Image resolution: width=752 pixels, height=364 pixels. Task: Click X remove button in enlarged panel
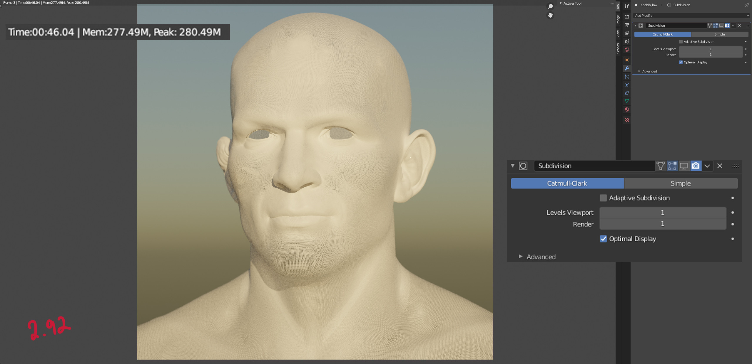[720, 166]
